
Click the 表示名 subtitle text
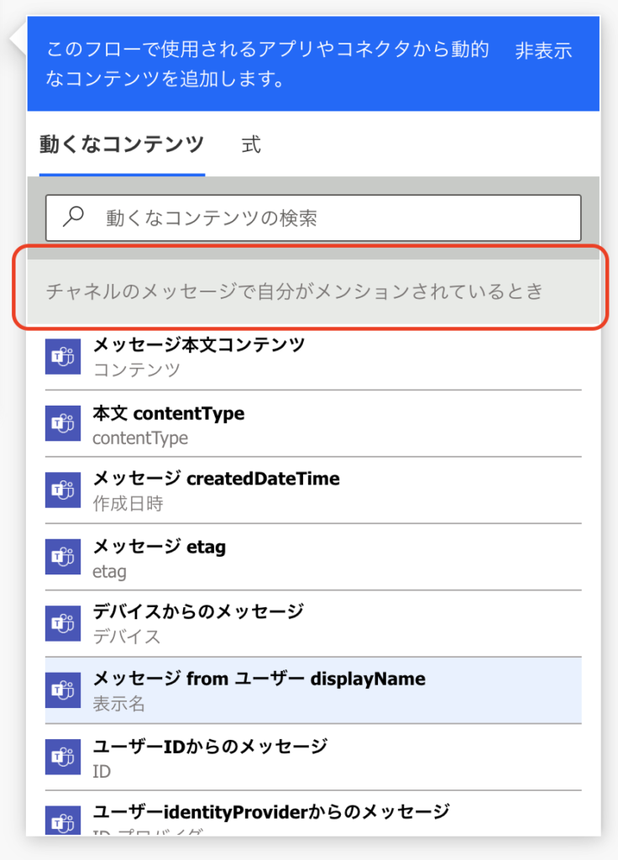(119, 704)
